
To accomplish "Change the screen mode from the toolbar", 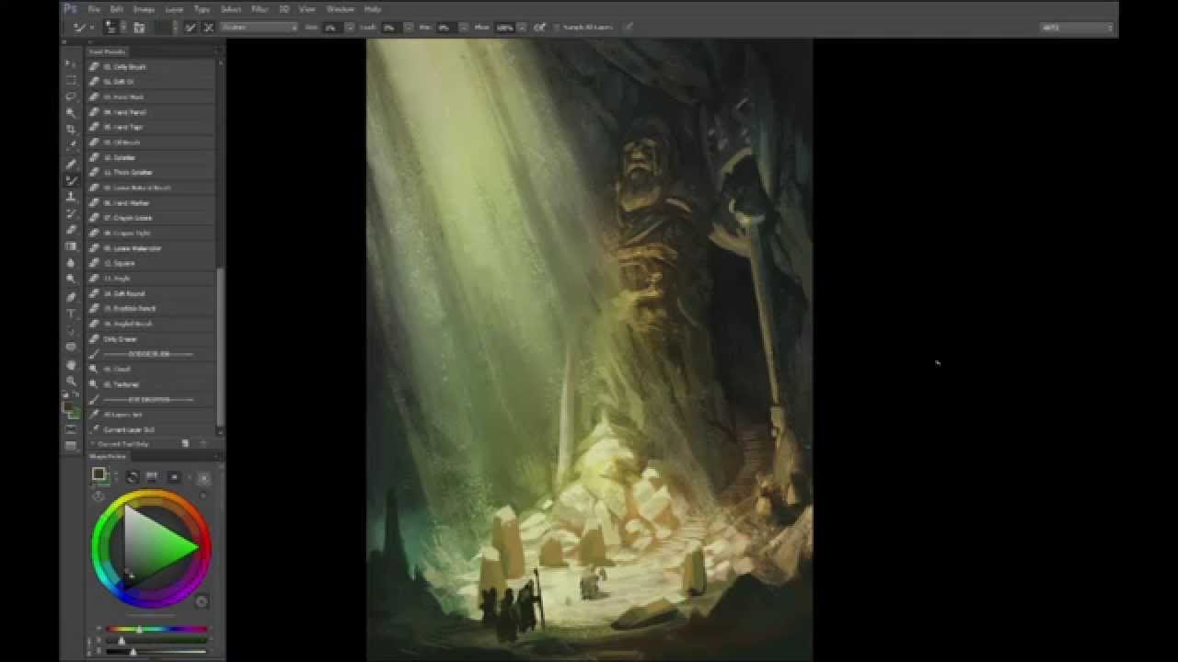I will point(71,446).
